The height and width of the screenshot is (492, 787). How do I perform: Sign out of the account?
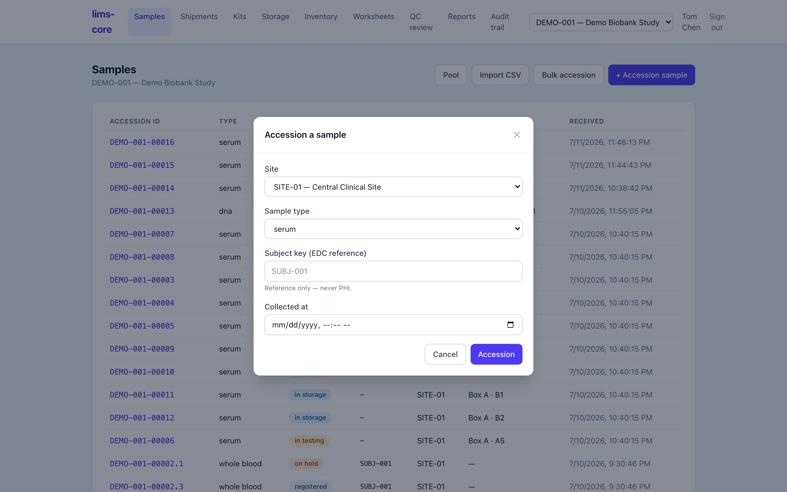(x=717, y=22)
